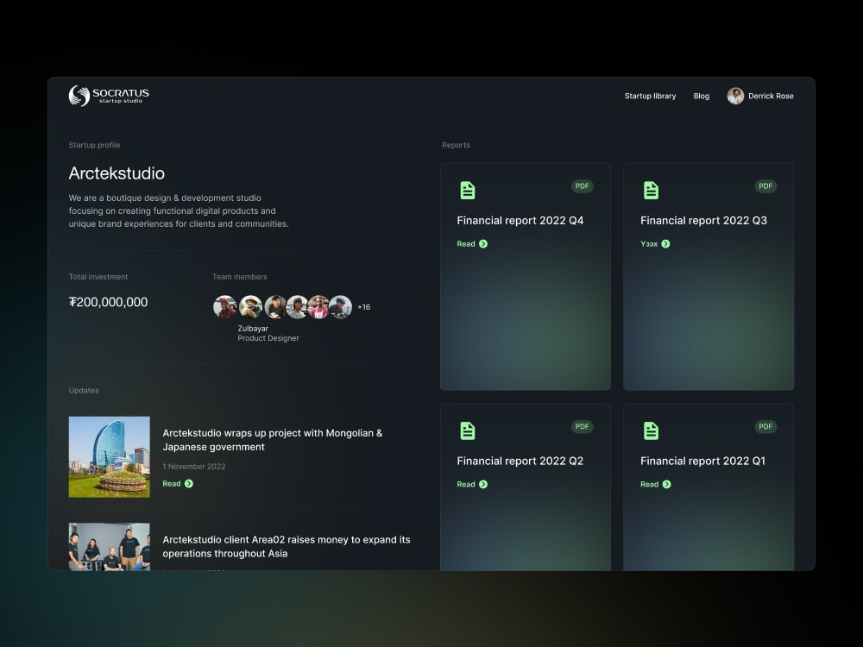Click the Total investment label
The height and width of the screenshot is (647, 863).
98,277
